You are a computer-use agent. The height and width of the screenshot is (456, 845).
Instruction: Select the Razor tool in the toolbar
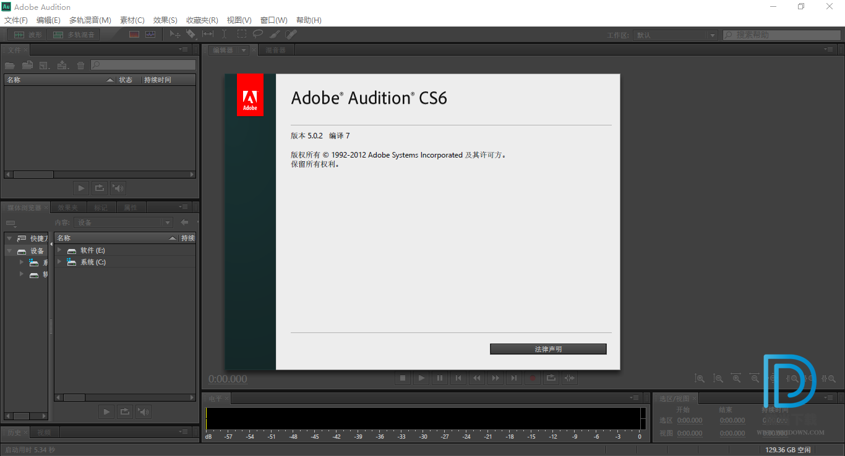[191, 35]
